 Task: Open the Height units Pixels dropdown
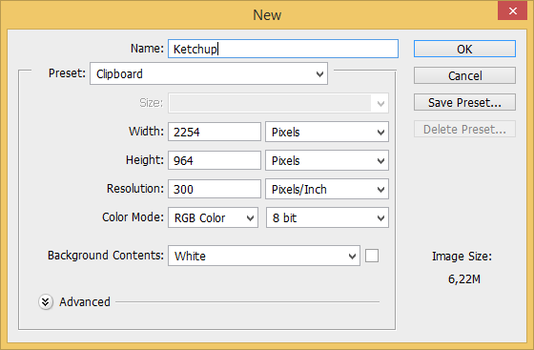pos(327,160)
